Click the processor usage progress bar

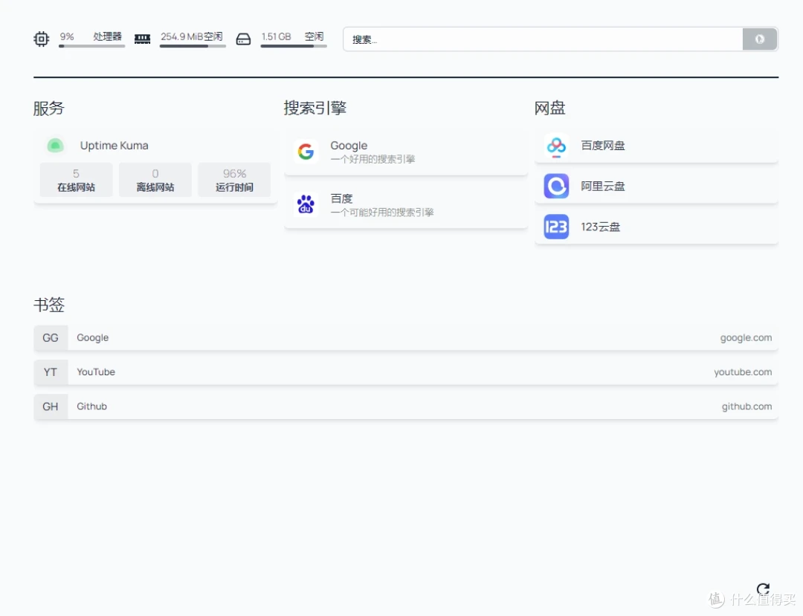[91, 46]
